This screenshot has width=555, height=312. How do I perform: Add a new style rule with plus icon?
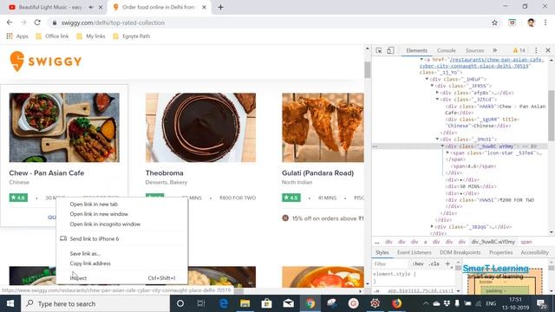coord(447,263)
